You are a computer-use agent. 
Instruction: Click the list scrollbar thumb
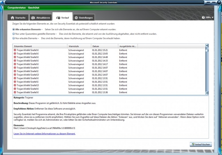pos(207,50)
